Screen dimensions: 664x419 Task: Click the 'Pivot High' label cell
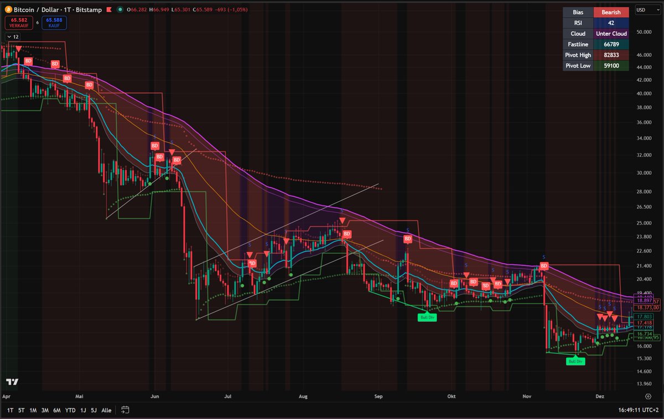[x=578, y=55]
